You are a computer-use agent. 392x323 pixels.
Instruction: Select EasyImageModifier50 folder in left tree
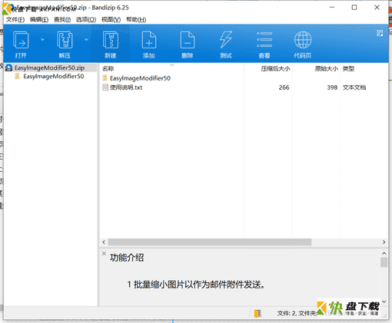[x=54, y=76]
